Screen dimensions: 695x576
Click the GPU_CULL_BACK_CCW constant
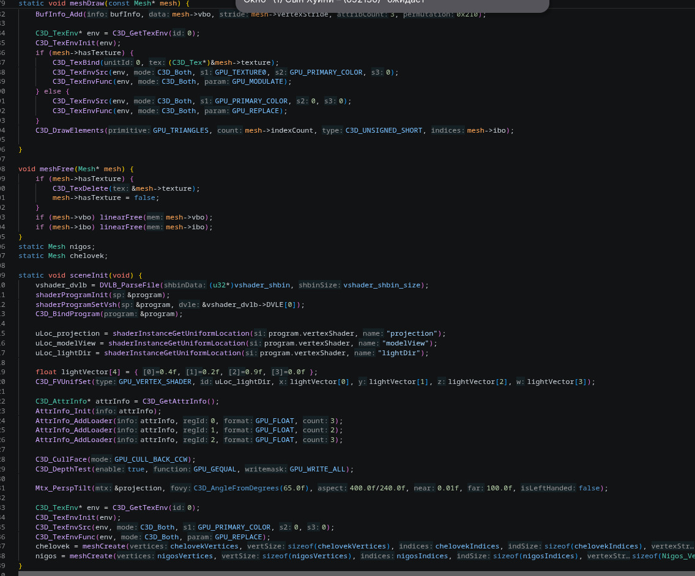coord(151,459)
